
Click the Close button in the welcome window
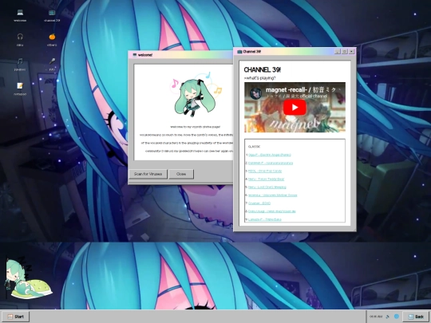tap(181, 174)
